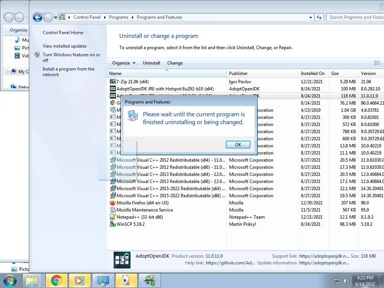Image resolution: width=384 pixels, height=288 pixels.
Task: Click the Back navigation arrow
Action: tap(37, 17)
